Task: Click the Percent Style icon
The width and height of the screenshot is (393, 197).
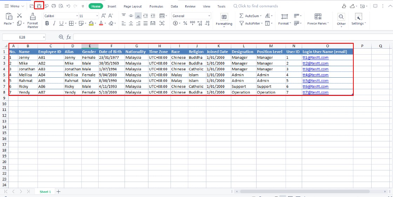Action: 185,23
